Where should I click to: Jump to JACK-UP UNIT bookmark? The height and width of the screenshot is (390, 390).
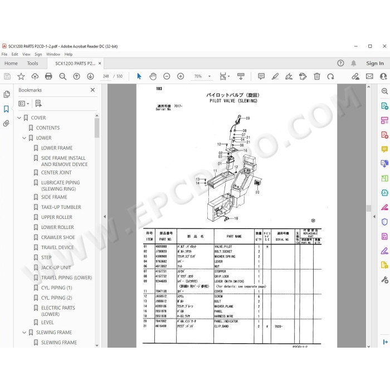[56, 267]
